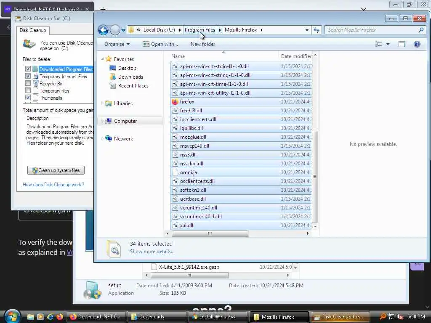Screen dimensions: 431x323
Task: Open the recent pages dropdown next to Forward button
Action: pos(123,30)
